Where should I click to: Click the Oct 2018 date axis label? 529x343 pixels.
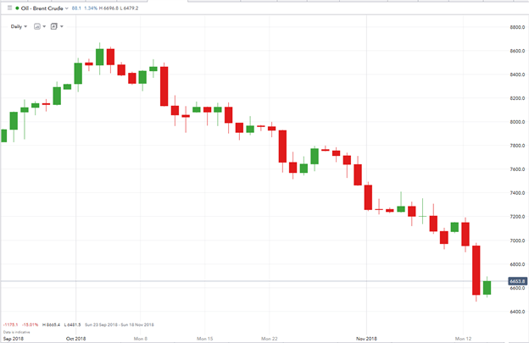(76, 339)
